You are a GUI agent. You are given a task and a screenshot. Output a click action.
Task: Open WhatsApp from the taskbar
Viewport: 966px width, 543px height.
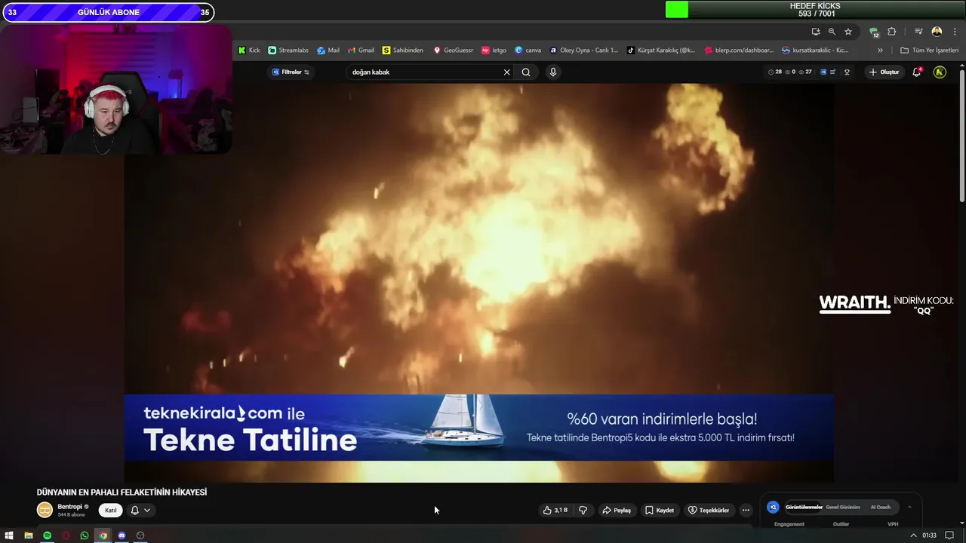(x=85, y=535)
